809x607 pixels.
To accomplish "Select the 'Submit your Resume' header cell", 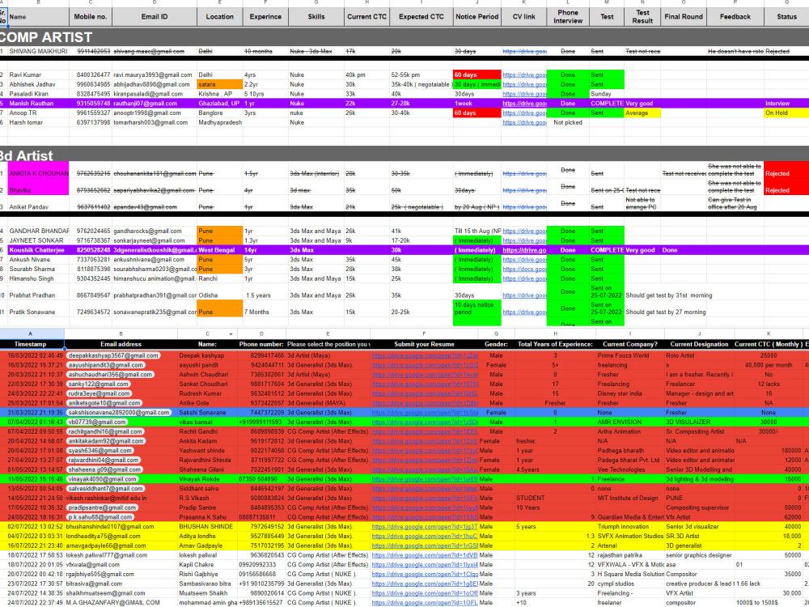I will (x=424, y=344).
